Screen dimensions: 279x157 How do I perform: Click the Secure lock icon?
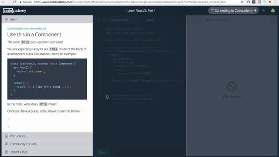click(x=20, y=2)
